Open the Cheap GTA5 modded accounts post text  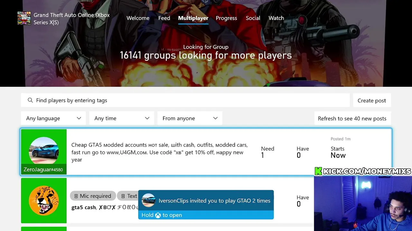[159, 152]
